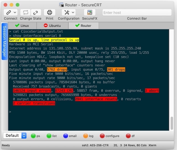The image size is (177, 150).
Task: Click the 'Five minute input rate' line
Action: pyautogui.click(x=61, y=74)
